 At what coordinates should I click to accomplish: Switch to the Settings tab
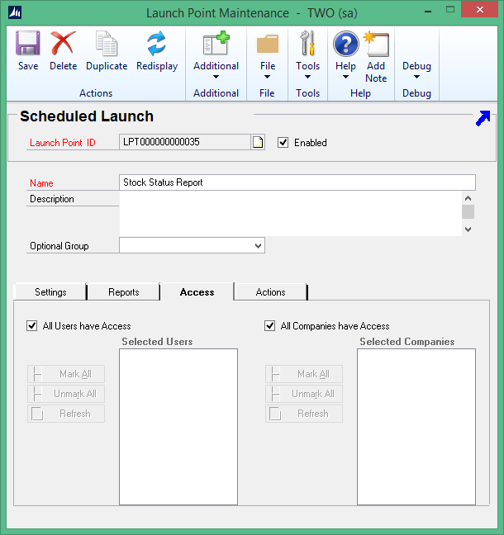click(x=50, y=292)
